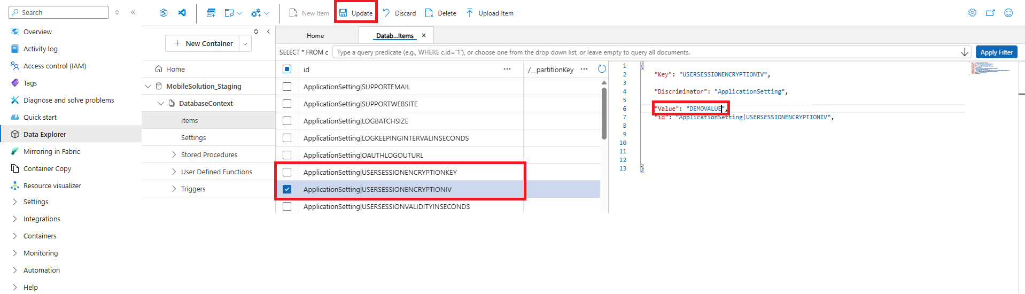Click the items list vertical scrollbar
1025x294 pixels.
click(604, 113)
